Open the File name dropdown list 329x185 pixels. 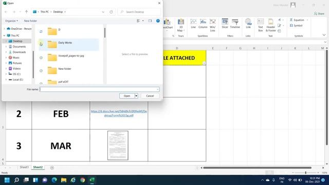tap(157, 89)
